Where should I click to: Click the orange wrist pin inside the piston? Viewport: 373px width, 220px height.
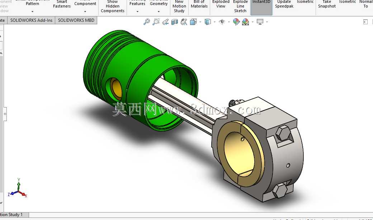pyautogui.click(x=117, y=89)
